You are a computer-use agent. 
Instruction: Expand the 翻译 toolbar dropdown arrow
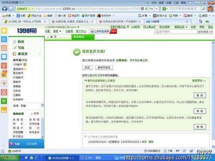tap(195, 16)
